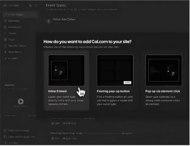Click the Copy public page link icon
The height and width of the screenshot is (146, 190).
(5, 137)
